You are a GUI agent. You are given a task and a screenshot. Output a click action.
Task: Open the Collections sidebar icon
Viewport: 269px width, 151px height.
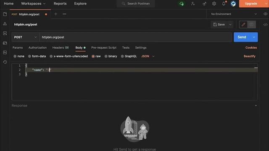pyautogui.click(x=5, y=14)
